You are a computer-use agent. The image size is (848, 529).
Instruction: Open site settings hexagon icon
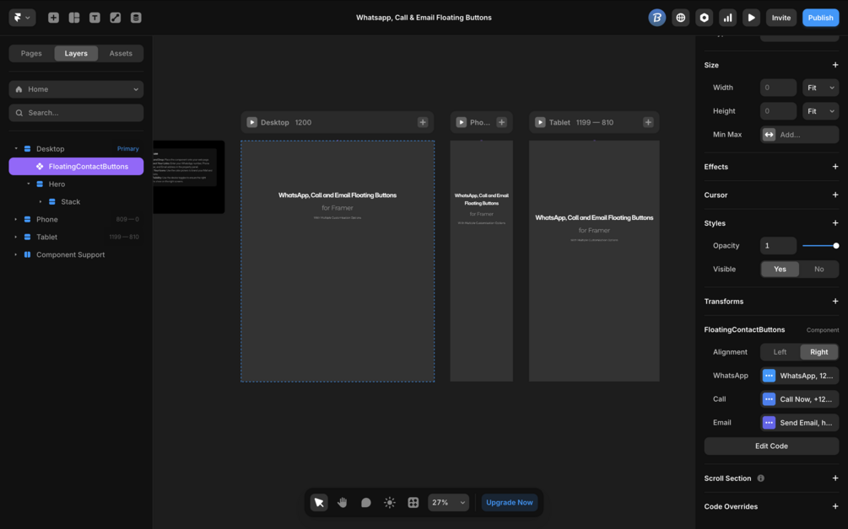point(705,18)
